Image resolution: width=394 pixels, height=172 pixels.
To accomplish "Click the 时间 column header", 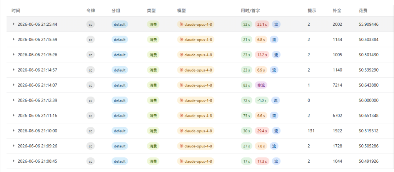I will pos(16,11).
